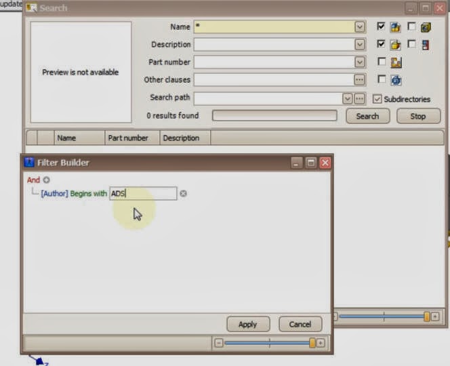The height and width of the screenshot is (366, 450).
Task: Click the blue-yellow part type icon beside Name
Action: point(396,27)
